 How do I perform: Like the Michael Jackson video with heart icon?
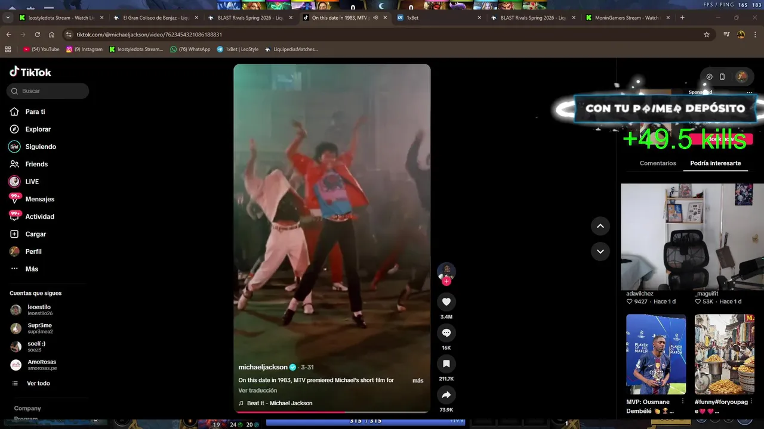(446, 301)
